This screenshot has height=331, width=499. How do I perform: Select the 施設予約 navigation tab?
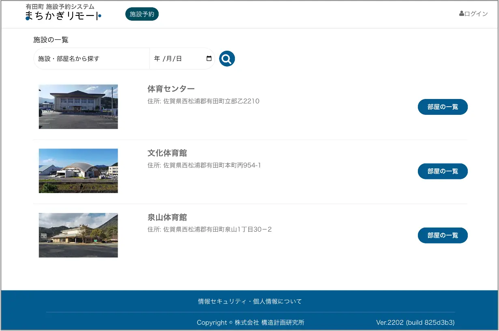142,14
